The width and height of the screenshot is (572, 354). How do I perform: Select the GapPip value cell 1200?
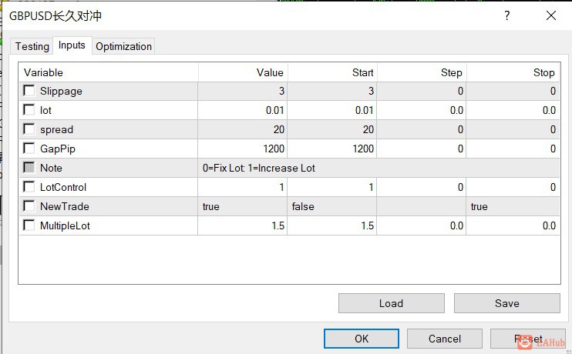(243, 149)
